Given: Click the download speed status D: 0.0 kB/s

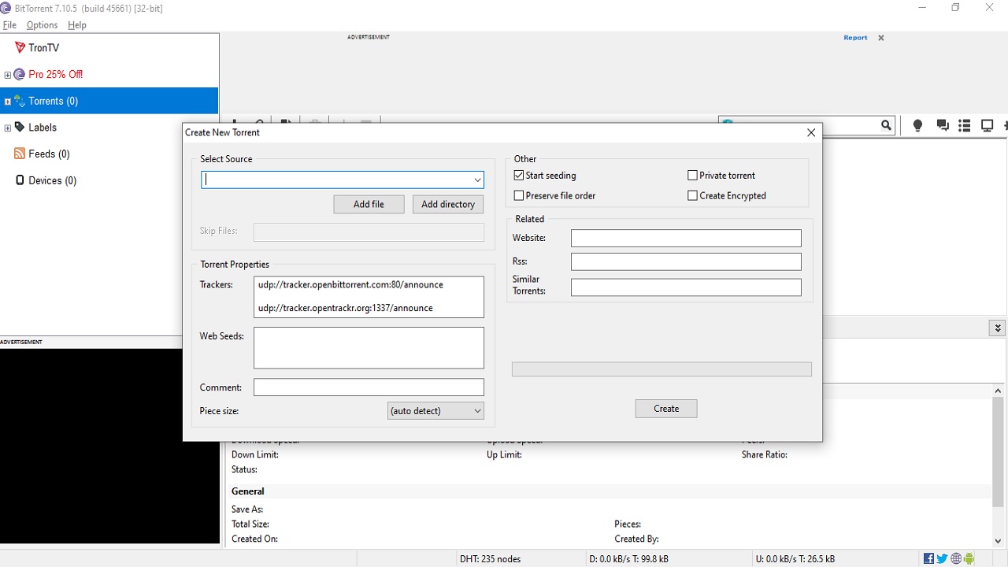Looking at the screenshot, I should pos(628,559).
